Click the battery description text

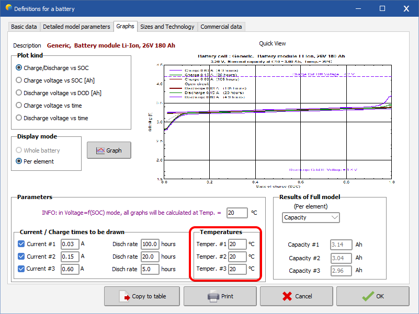pyautogui.click(x=111, y=45)
